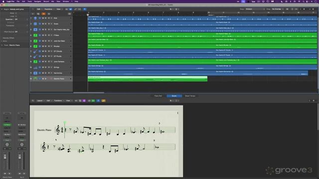Click the green MIDI Out button in Score editor
Viewport: 319px width, 179px height.
(93, 100)
